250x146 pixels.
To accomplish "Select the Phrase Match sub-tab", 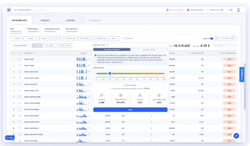I will pos(33,30).
